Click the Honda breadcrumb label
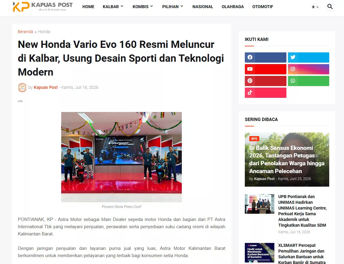The image size is (344, 264). coord(44,32)
